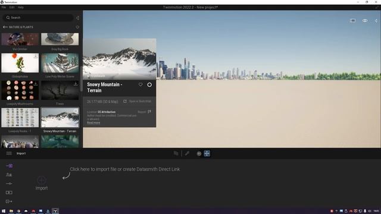The image size is (381, 214).
Task: Click the fullscreen expand icon below the window controls
Action: coord(377,8)
